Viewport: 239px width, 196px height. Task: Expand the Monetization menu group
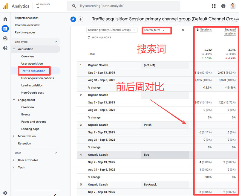pyautogui.click(x=14, y=136)
